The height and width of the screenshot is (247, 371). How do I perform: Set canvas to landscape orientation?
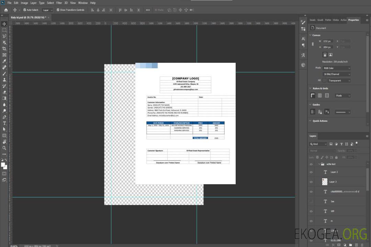[330, 55]
